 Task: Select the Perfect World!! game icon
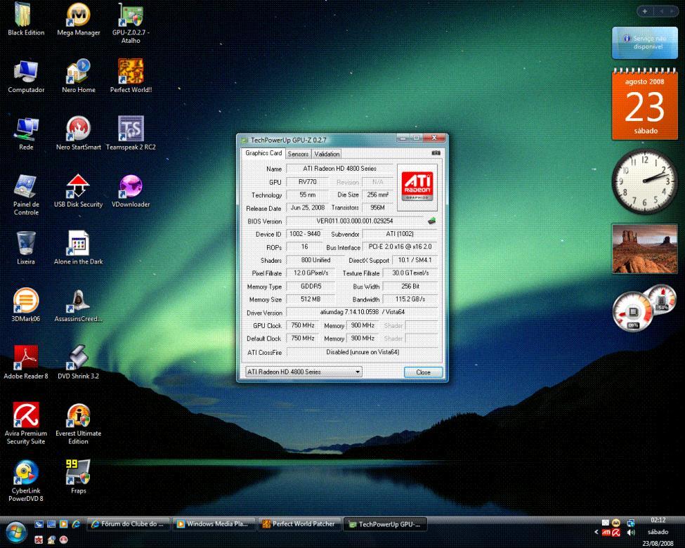(131, 77)
